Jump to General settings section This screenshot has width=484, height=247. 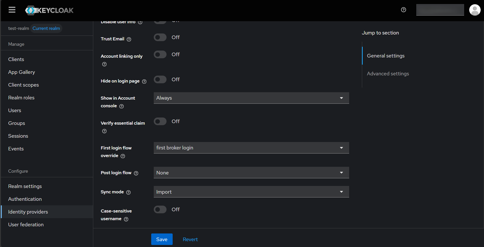(386, 56)
